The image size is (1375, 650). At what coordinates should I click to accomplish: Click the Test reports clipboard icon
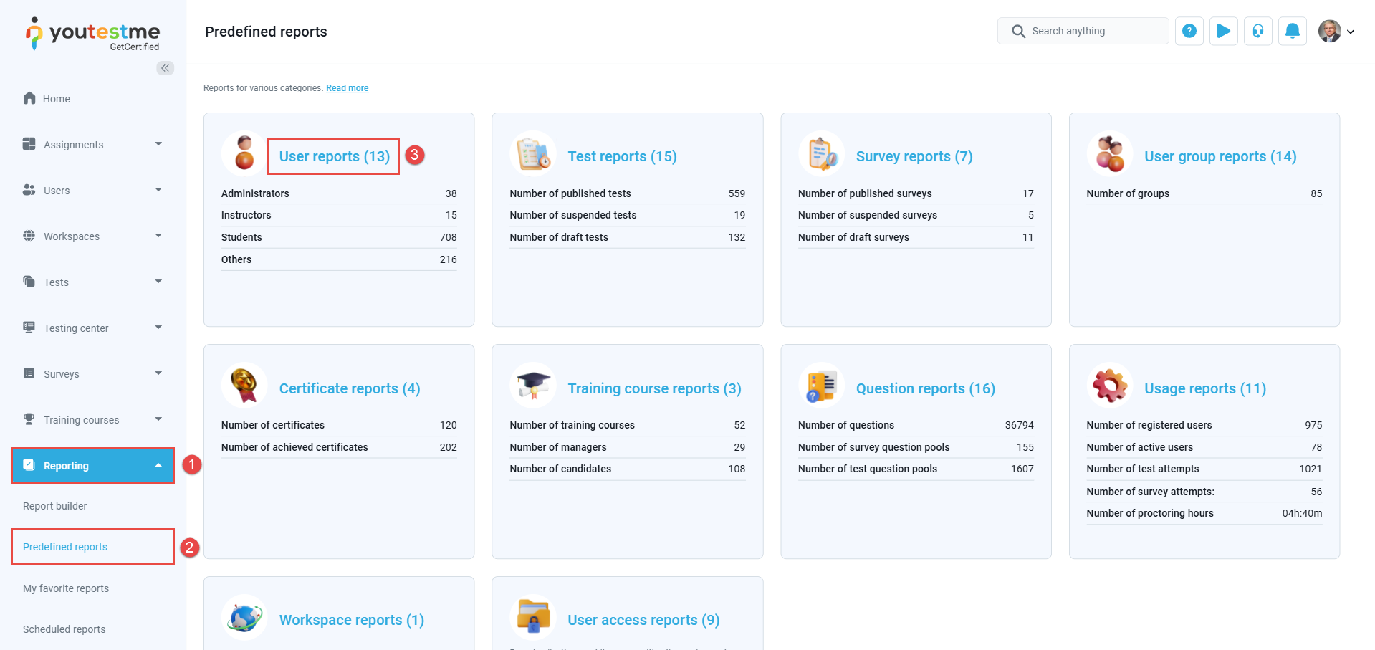(x=533, y=153)
